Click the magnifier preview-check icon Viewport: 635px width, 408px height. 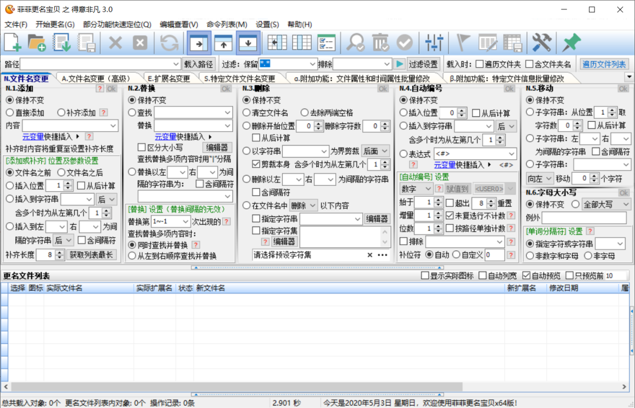(x=355, y=42)
